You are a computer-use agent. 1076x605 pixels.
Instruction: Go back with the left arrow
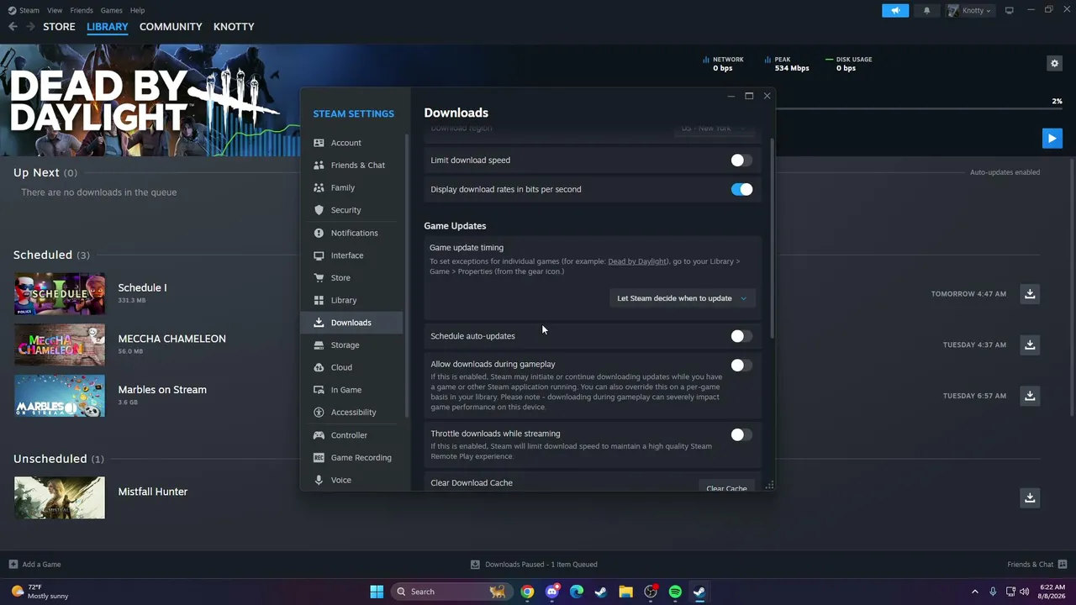(13, 27)
